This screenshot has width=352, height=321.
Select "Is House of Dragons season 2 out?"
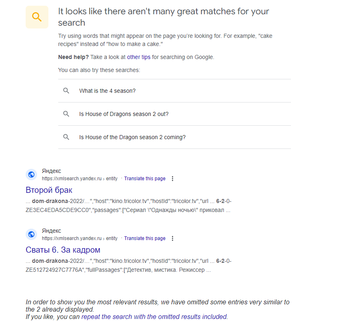[175, 114]
